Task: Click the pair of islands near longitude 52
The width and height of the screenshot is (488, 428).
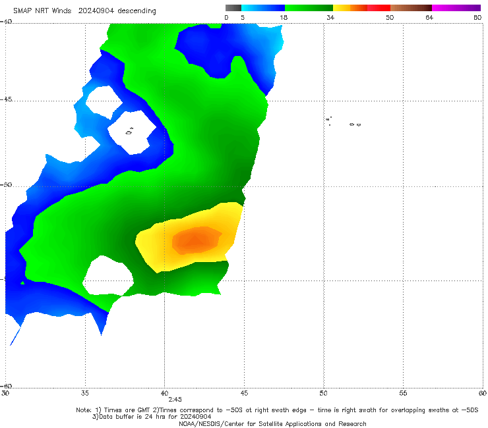Action: pyautogui.click(x=355, y=124)
